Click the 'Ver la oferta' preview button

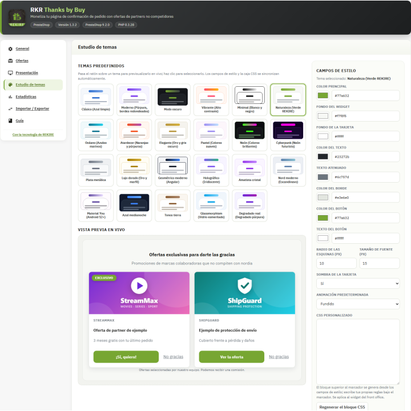231,357
